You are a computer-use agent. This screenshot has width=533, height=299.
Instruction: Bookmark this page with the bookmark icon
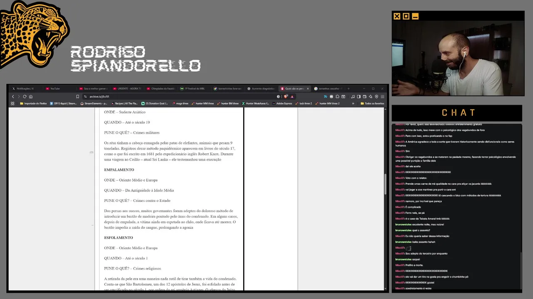pos(77,96)
